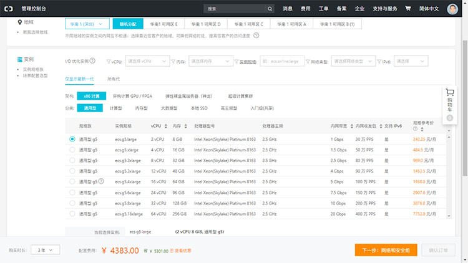Select ecs.g5.2xlarge radio button
The height and width of the screenshot is (263, 468).
[x=72, y=160]
